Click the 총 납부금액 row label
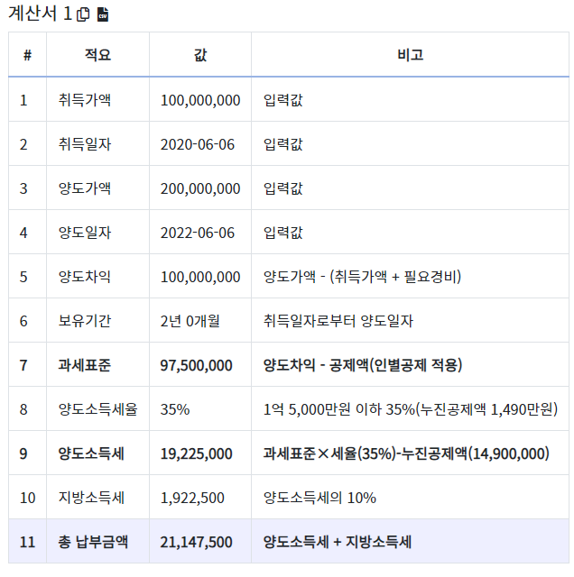 [93, 542]
